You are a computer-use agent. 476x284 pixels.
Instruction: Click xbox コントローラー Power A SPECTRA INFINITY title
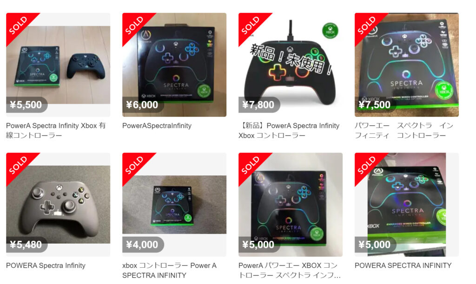[x=169, y=271]
